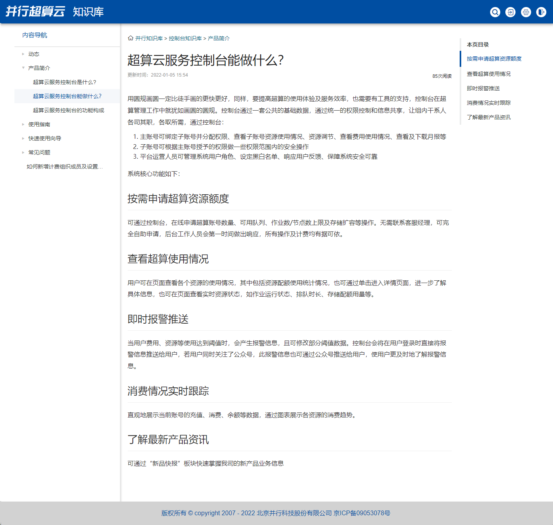Screen dimensions: 553x525
Task: Click the 知识库 header title
Action: (88, 12)
